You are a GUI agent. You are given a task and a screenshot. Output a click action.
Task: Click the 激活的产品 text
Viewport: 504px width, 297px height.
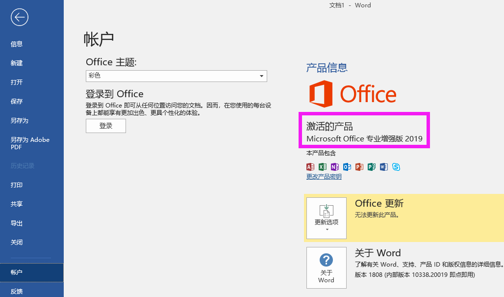click(329, 126)
